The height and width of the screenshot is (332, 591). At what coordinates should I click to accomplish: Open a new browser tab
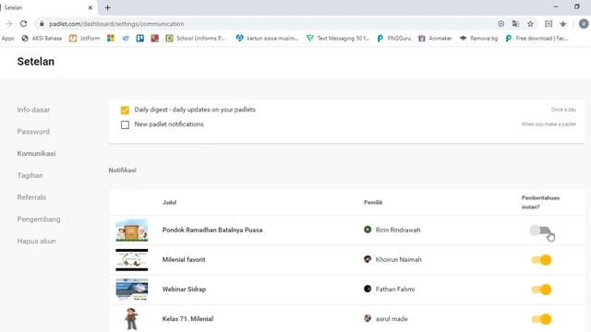(x=107, y=7)
